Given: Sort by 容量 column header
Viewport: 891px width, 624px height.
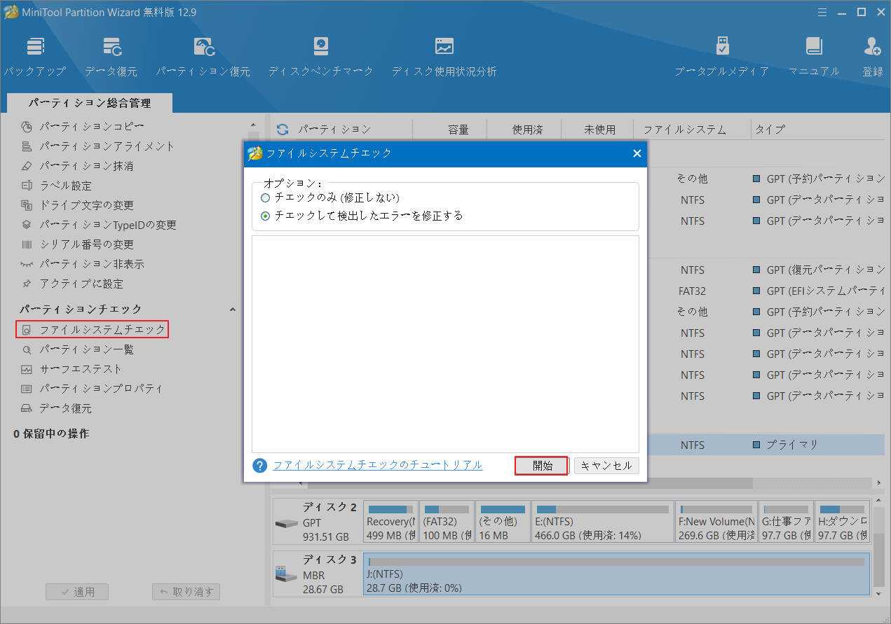Looking at the screenshot, I should pyautogui.click(x=458, y=130).
